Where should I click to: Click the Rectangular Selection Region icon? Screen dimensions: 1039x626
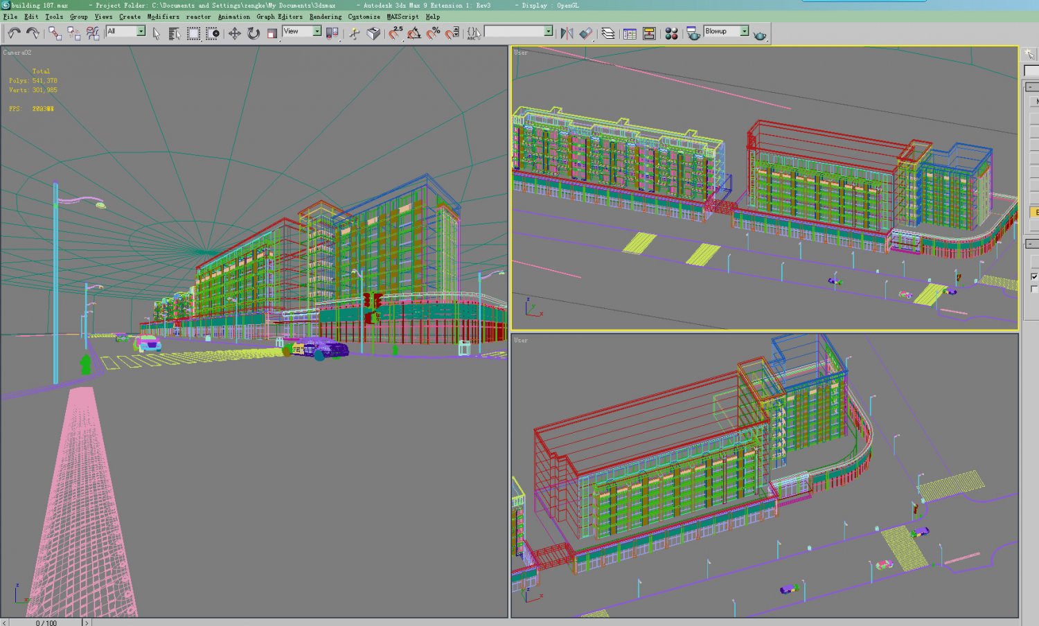click(x=193, y=33)
